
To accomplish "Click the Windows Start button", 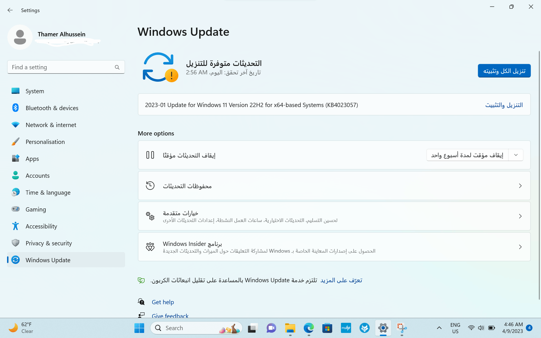I will click(139, 328).
